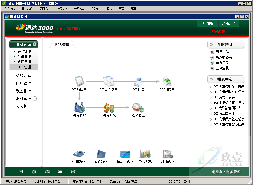The width and height of the screenshot is (253, 185).
Task: Open the 班次资料 icon
Action: click(101, 154)
